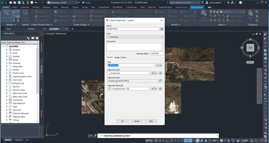This screenshot has width=269, height=143.
Task: Select Pipe Network in the settings tree
Action: [19, 103]
